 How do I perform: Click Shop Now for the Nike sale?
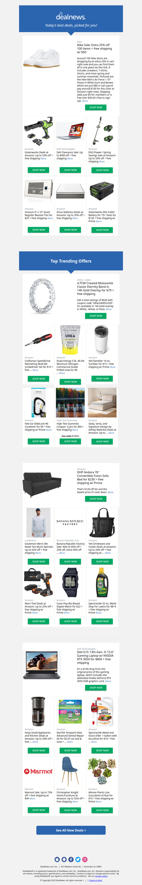click(96, 107)
